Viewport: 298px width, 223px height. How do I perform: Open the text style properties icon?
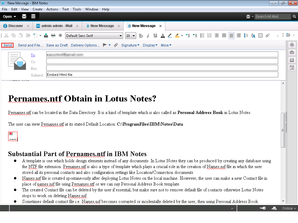click(253, 35)
